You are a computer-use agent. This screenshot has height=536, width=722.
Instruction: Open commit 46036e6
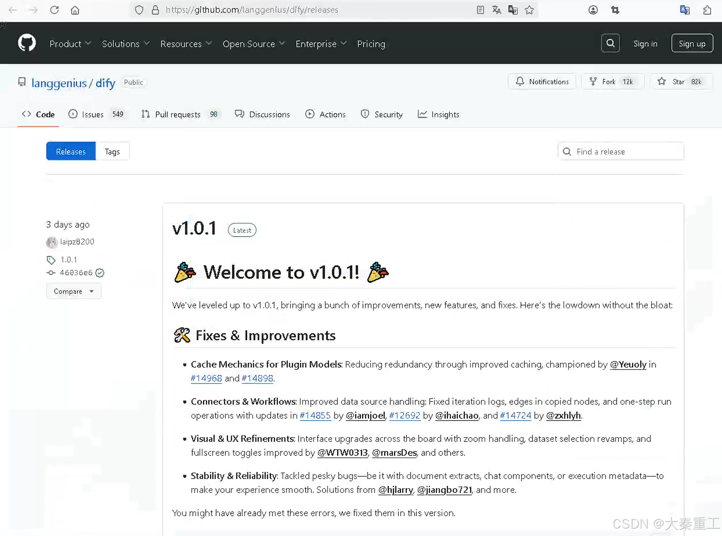(x=76, y=273)
